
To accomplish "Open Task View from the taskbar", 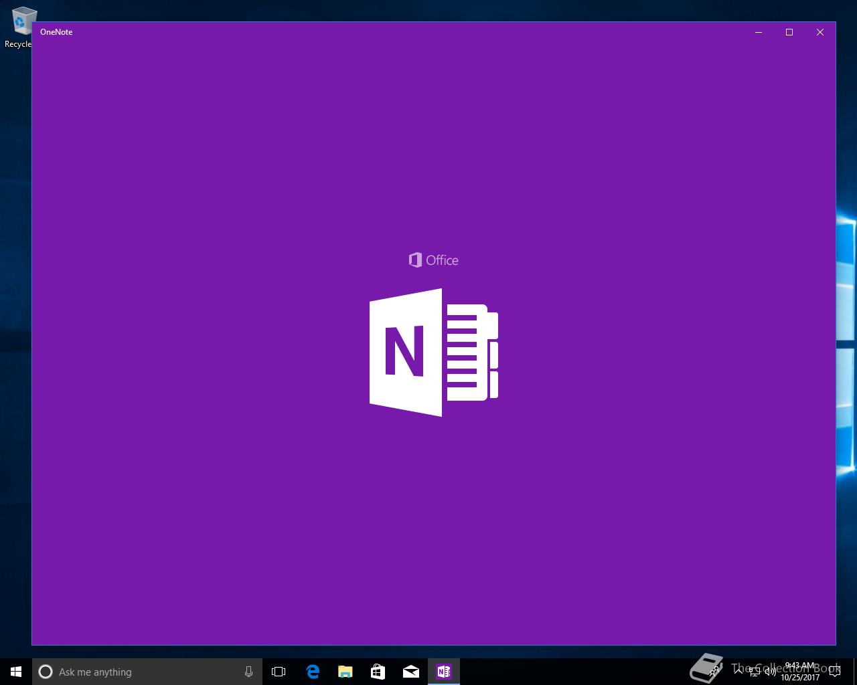I will pyautogui.click(x=279, y=672).
